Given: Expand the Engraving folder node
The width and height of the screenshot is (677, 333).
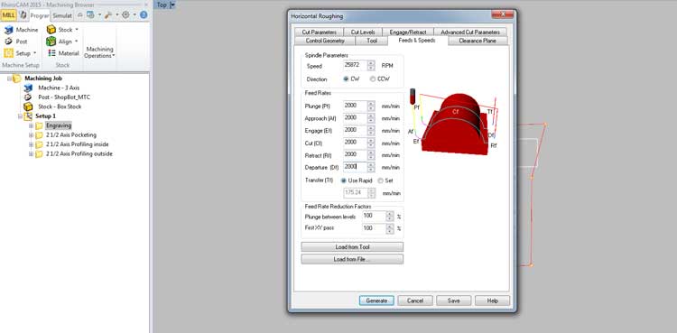Looking at the screenshot, I should pos(31,125).
